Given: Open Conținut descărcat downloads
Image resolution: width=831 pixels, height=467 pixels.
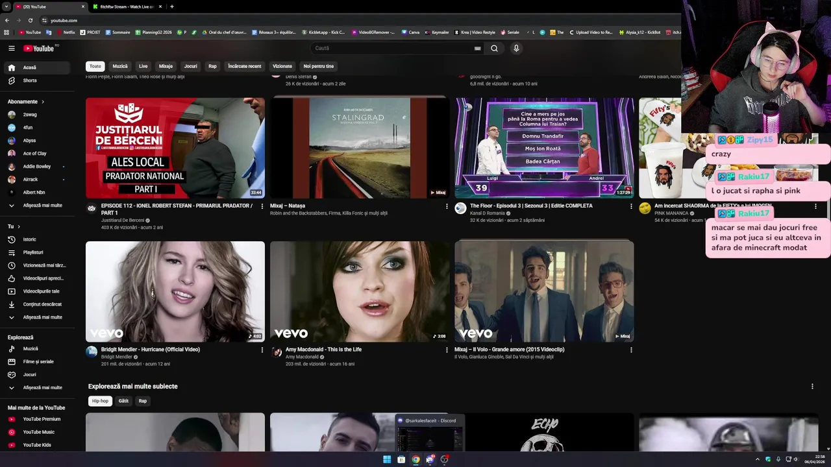Looking at the screenshot, I should 37,304.
